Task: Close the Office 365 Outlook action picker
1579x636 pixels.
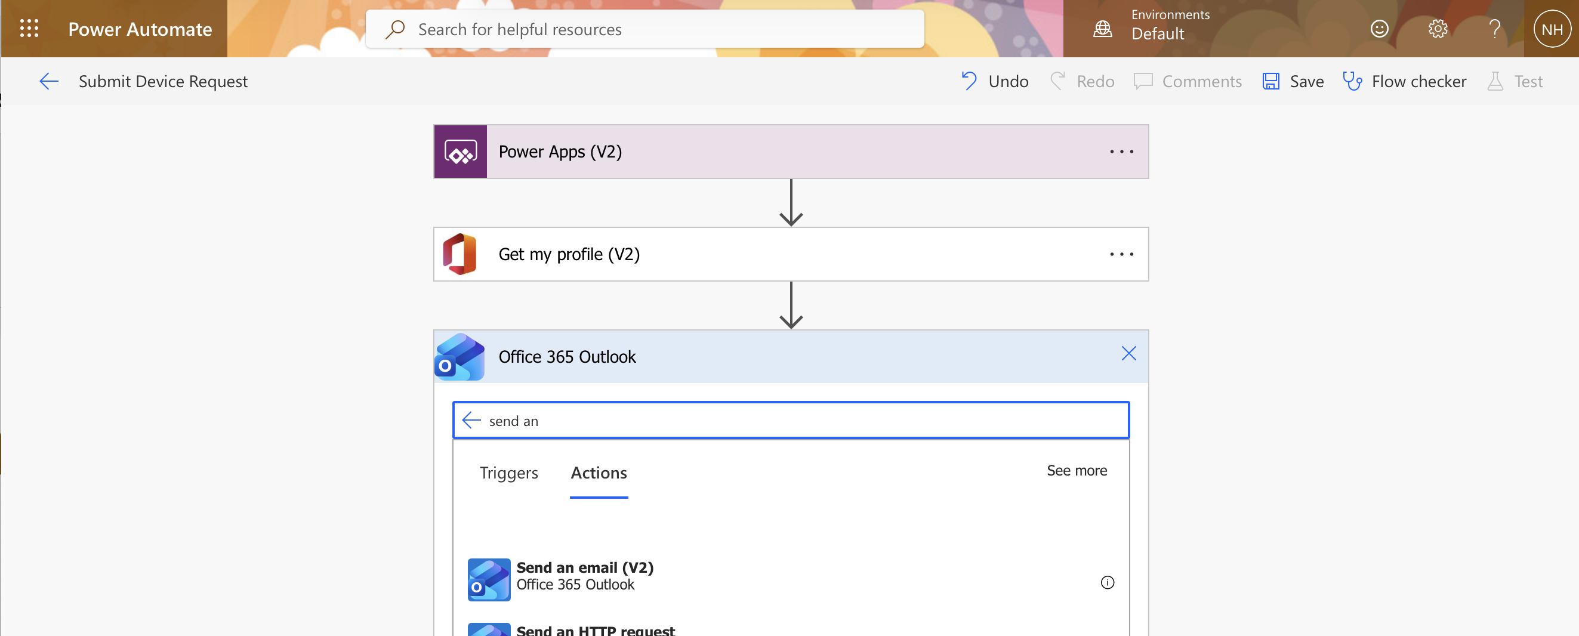Action: pos(1128,354)
